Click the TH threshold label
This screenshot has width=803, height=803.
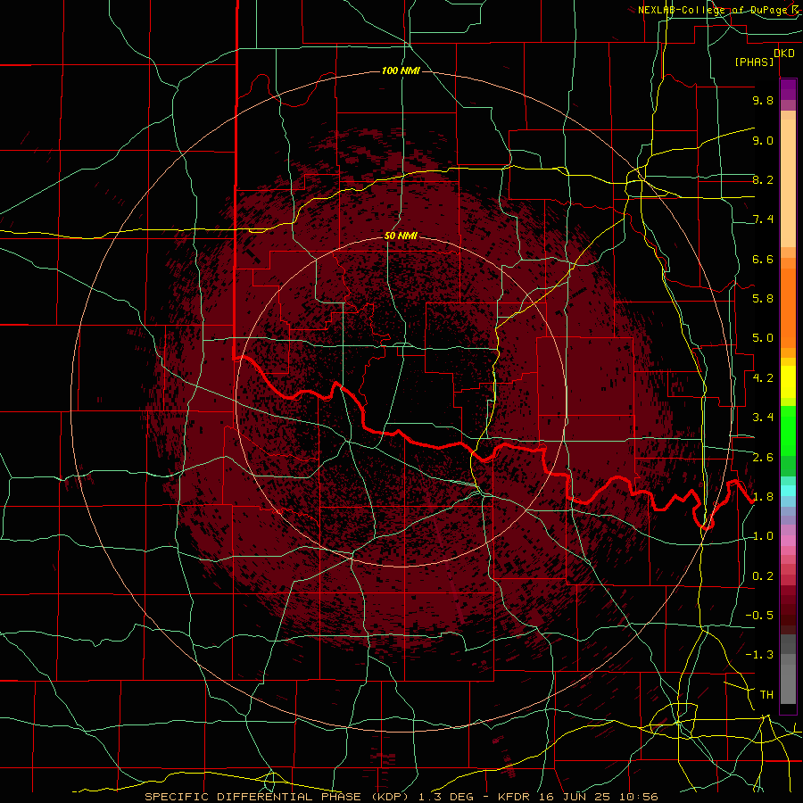(766, 695)
